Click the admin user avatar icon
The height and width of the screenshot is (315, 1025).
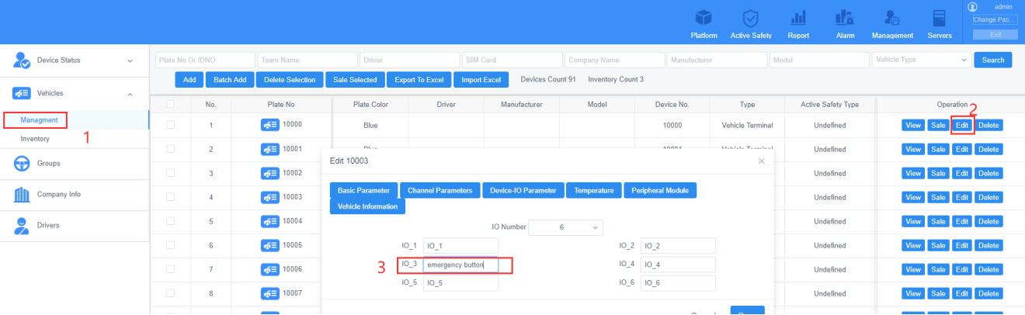point(972,6)
